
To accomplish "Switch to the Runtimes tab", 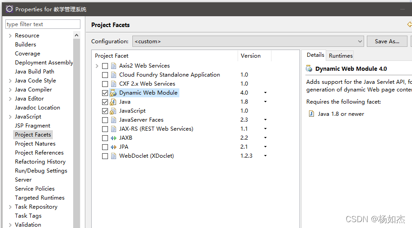I will point(341,56).
